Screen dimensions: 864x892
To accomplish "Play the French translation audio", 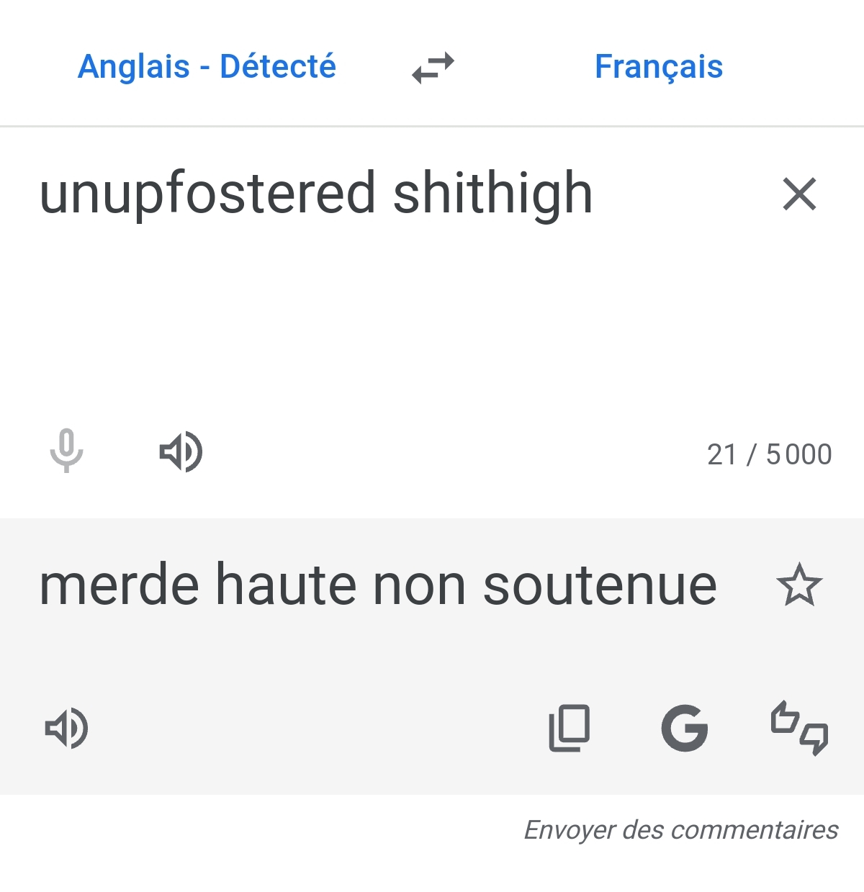I will coord(66,729).
